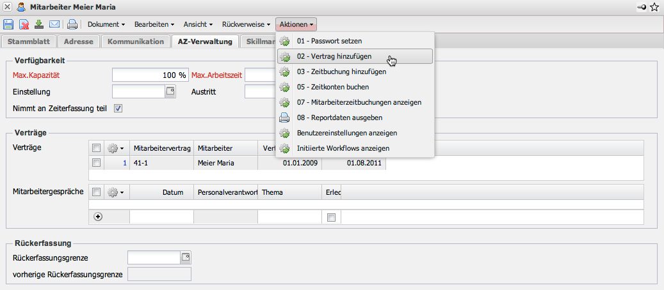664x290 pixels.
Task: Click the envelope email icon in toolbar
Action: coord(54,25)
